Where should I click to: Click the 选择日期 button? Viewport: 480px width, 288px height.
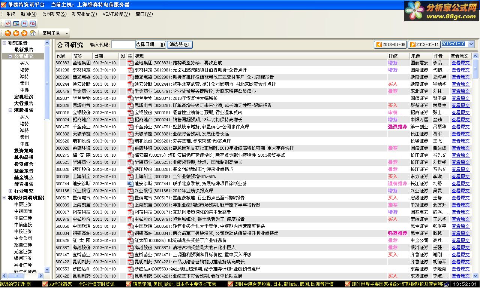[x=151, y=45]
